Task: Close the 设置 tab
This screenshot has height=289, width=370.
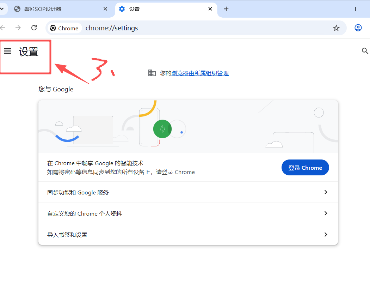Action: pos(210,9)
